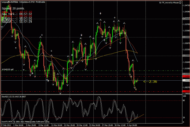This screenshot has width=190, height=127.
Task: Click the IronFX MT4 MetaQuotes copyright text
Action: pyautogui.click(x=26, y=122)
